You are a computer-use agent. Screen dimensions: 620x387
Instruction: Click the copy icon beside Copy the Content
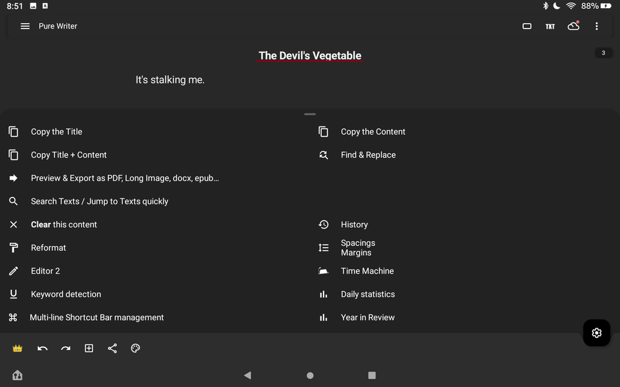tap(324, 131)
